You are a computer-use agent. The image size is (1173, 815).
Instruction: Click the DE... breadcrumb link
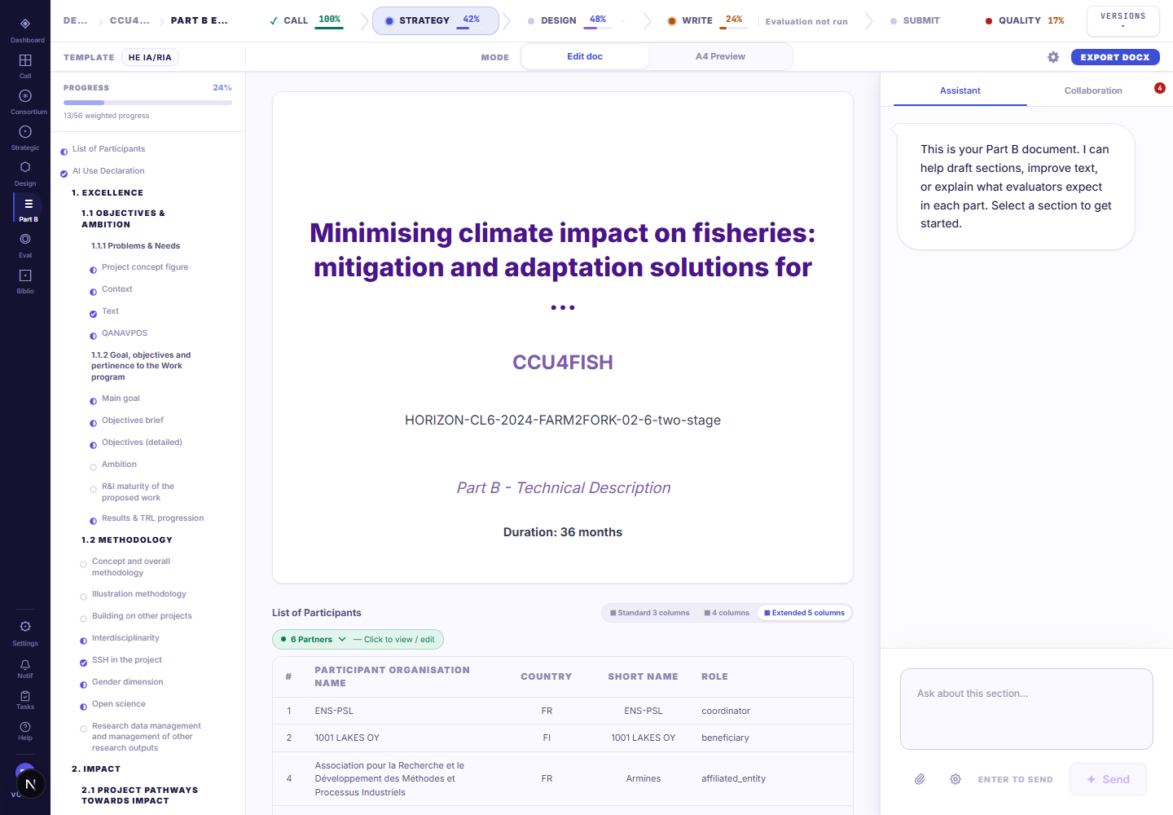tap(75, 20)
